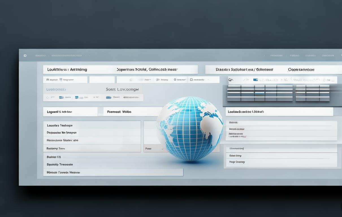Click the "Batr Dary" entry
Viewport: 342px width, 217px height.
pyautogui.click(x=235, y=156)
